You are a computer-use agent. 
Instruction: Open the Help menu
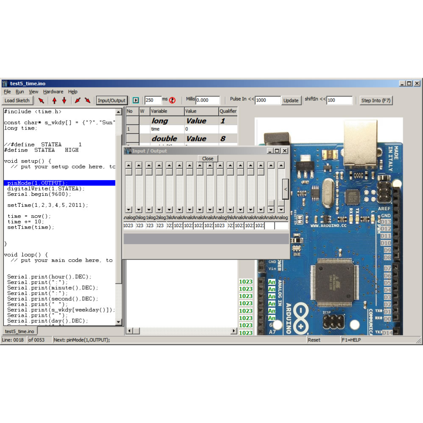click(x=73, y=92)
